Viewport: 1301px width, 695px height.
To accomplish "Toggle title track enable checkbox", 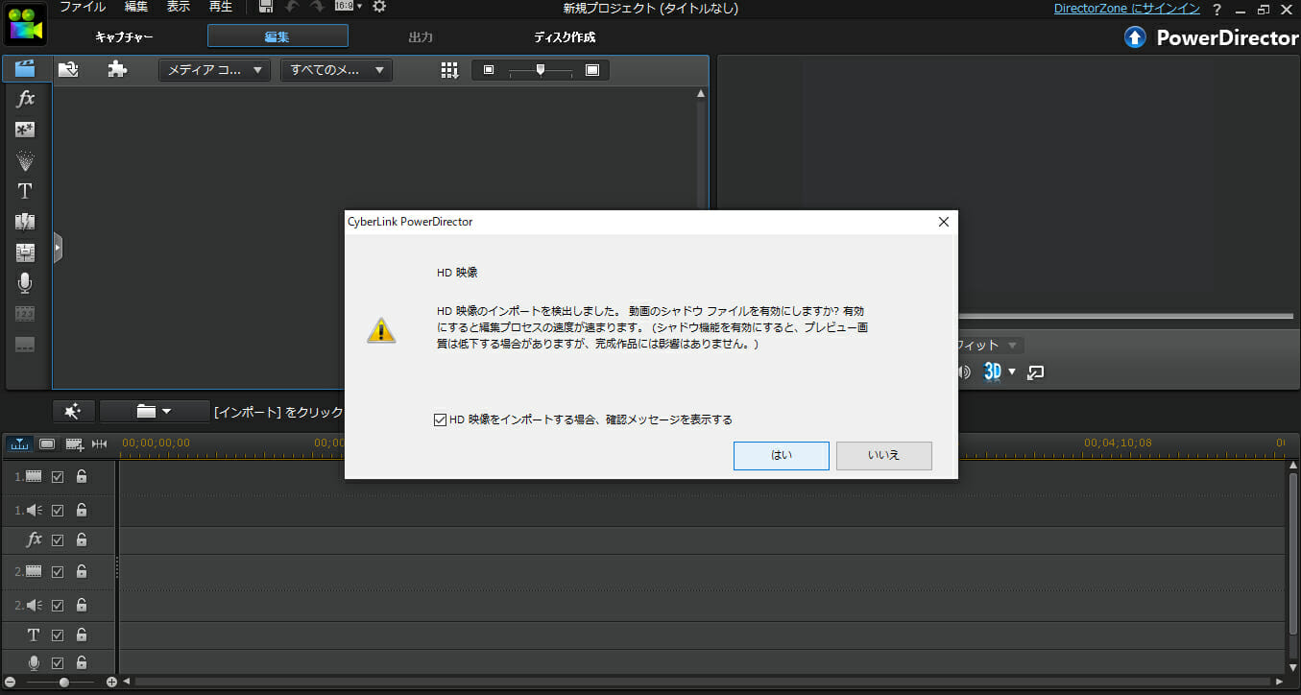I will tap(58, 635).
